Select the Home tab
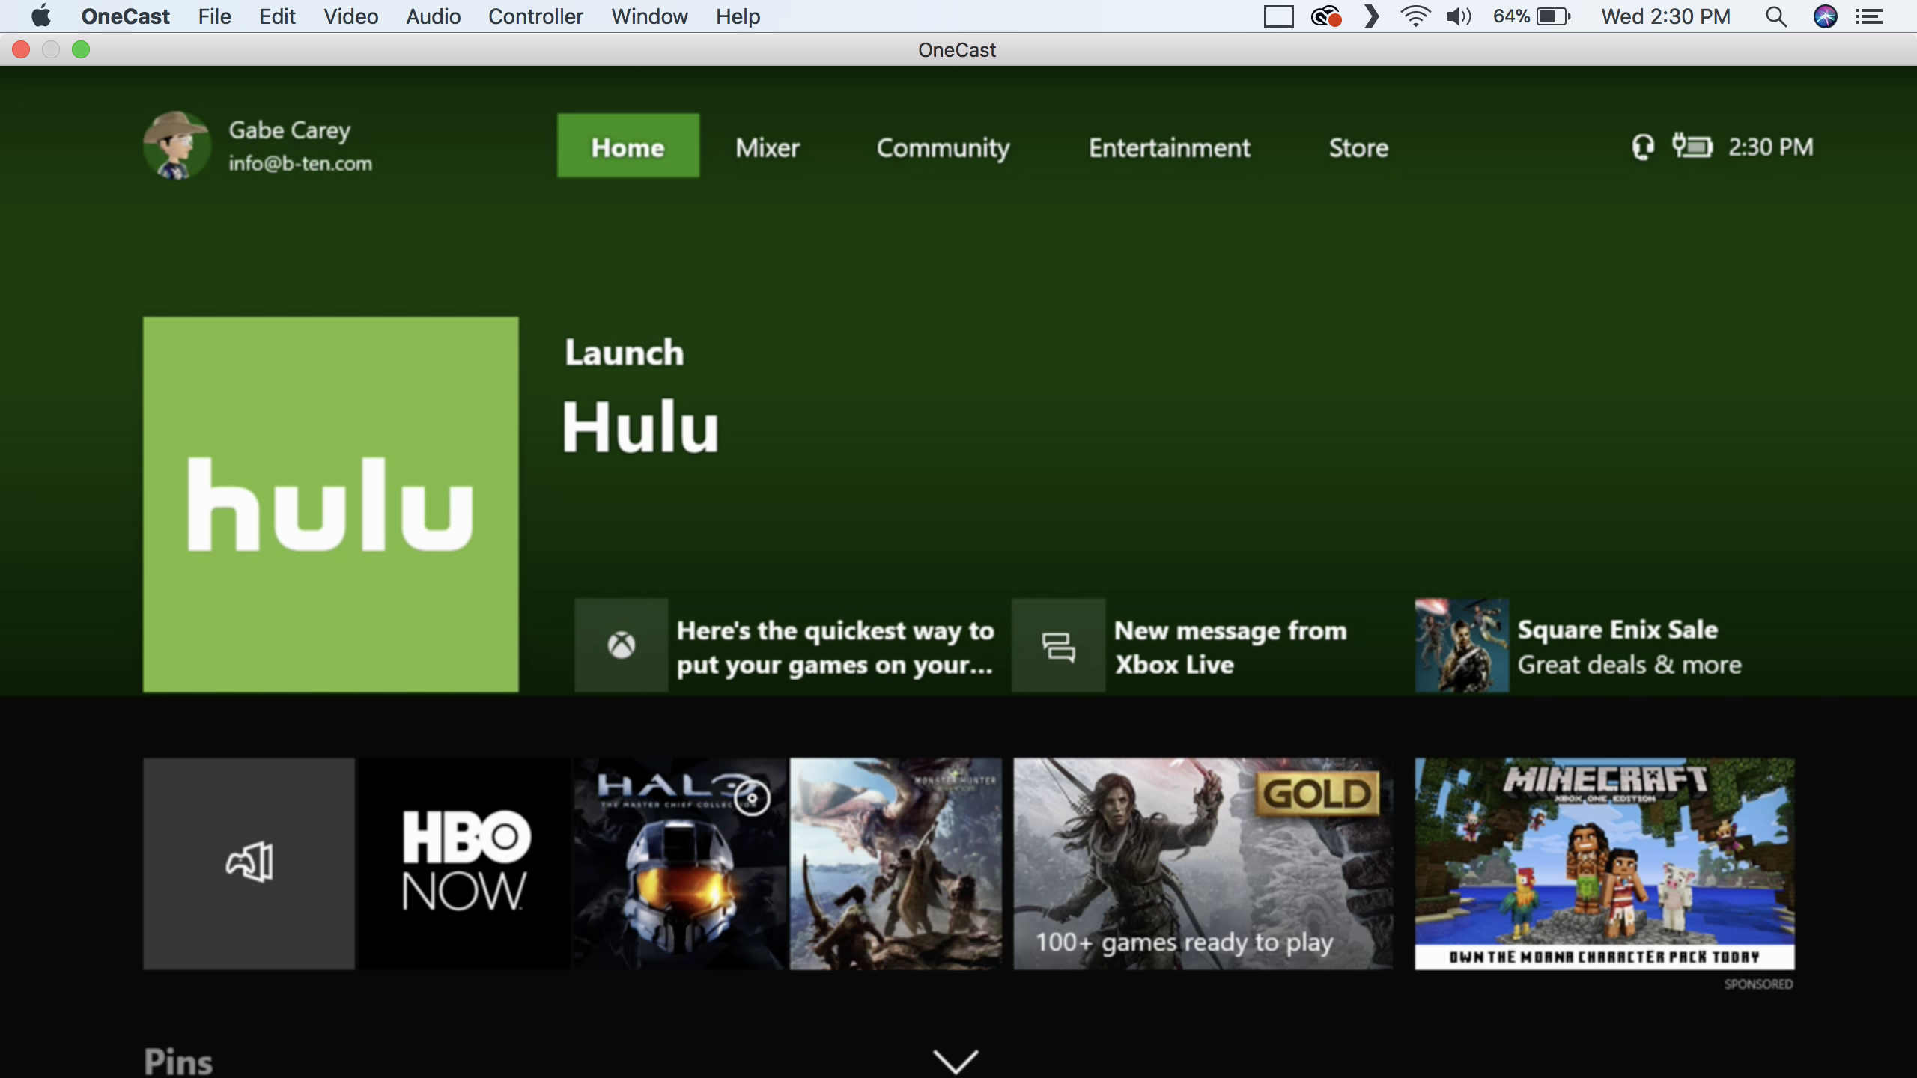Screen dimensions: 1917x1078 click(628, 145)
